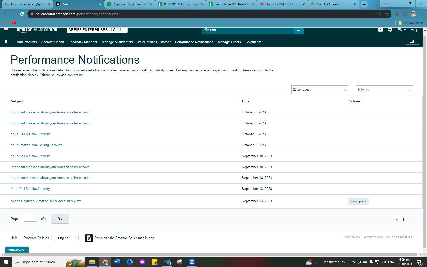Open Zoom from the taskbar

pyautogui.click(x=192, y=262)
